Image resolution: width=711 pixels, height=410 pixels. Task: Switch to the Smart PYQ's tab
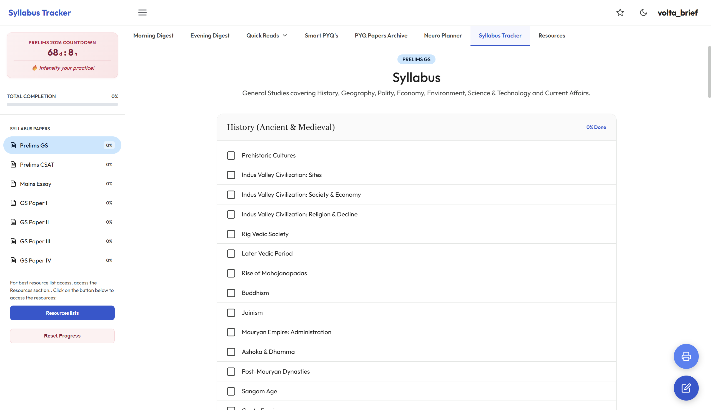[321, 36]
